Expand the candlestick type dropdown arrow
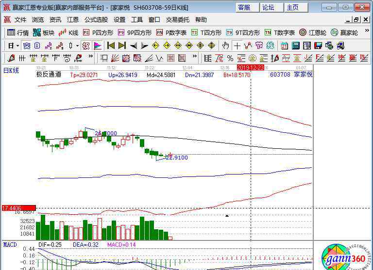Viewport: 373px width, 270px height. [x=77, y=46]
